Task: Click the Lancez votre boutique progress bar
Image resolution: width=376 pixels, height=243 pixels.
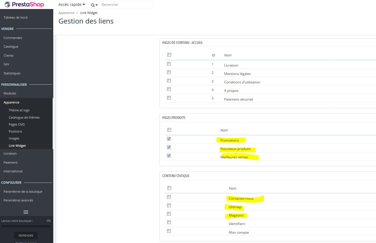Action: pyautogui.click(x=26, y=226)
